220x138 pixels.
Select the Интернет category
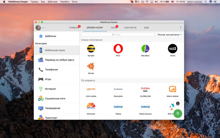click(x=57, y=89)
